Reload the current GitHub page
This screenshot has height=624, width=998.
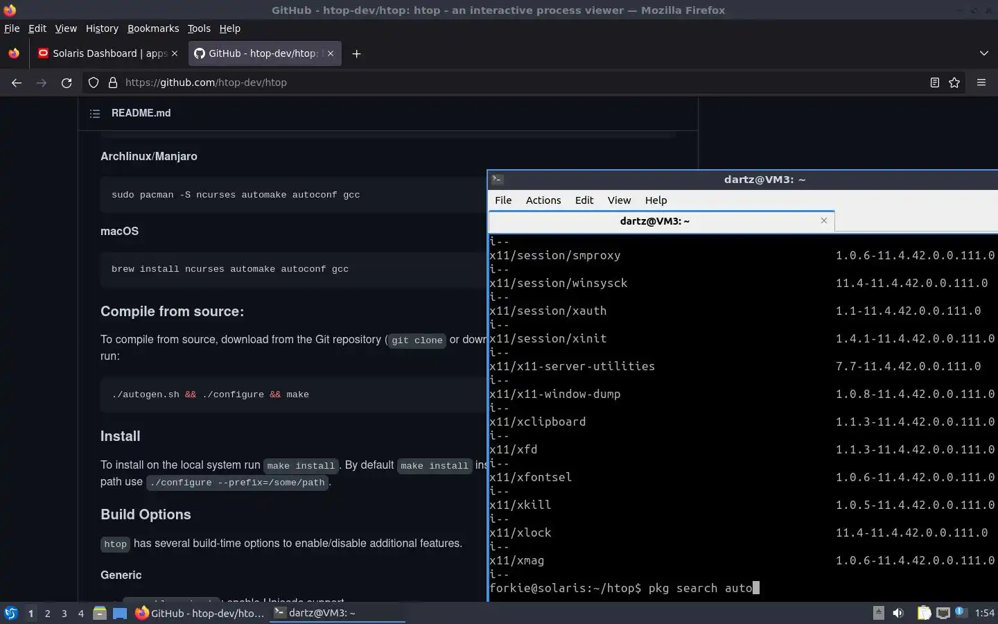point(67,83)
